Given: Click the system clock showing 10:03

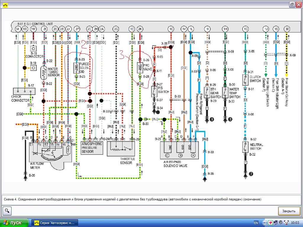Looking at the screenshot, I should pyautogui.click(x=295, y=223).
